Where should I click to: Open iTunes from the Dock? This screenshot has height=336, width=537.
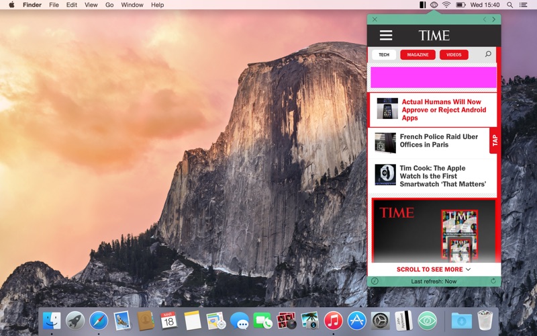click(x=333, y=321)
